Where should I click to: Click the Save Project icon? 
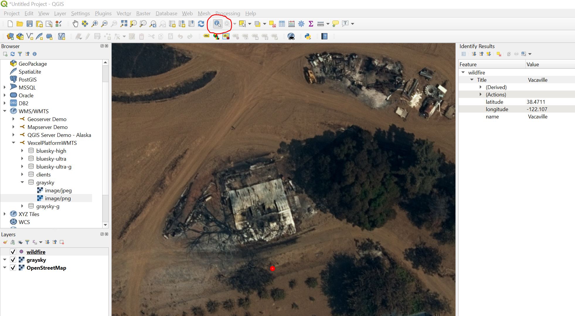(30, 24)
